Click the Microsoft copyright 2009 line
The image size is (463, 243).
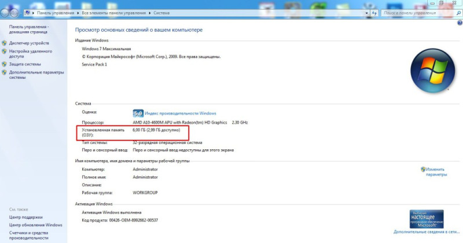click(151, 57)
